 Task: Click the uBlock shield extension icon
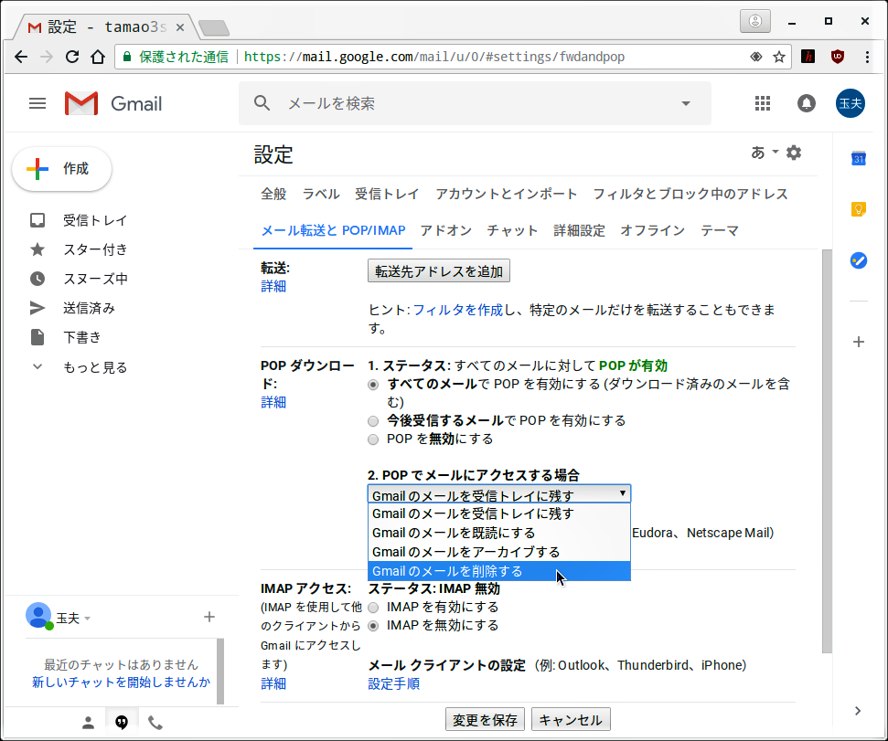pos(838,57)
